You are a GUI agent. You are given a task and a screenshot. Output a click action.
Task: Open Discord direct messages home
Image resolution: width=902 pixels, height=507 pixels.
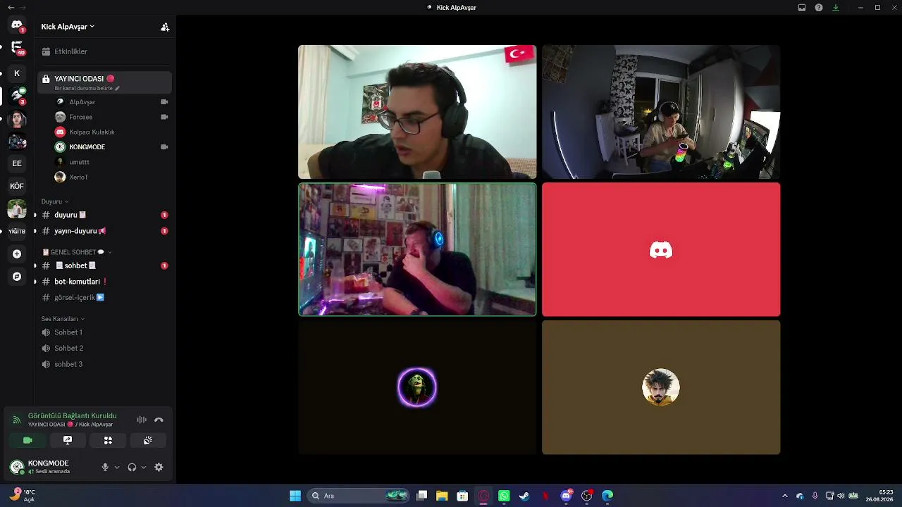(17, 25)
